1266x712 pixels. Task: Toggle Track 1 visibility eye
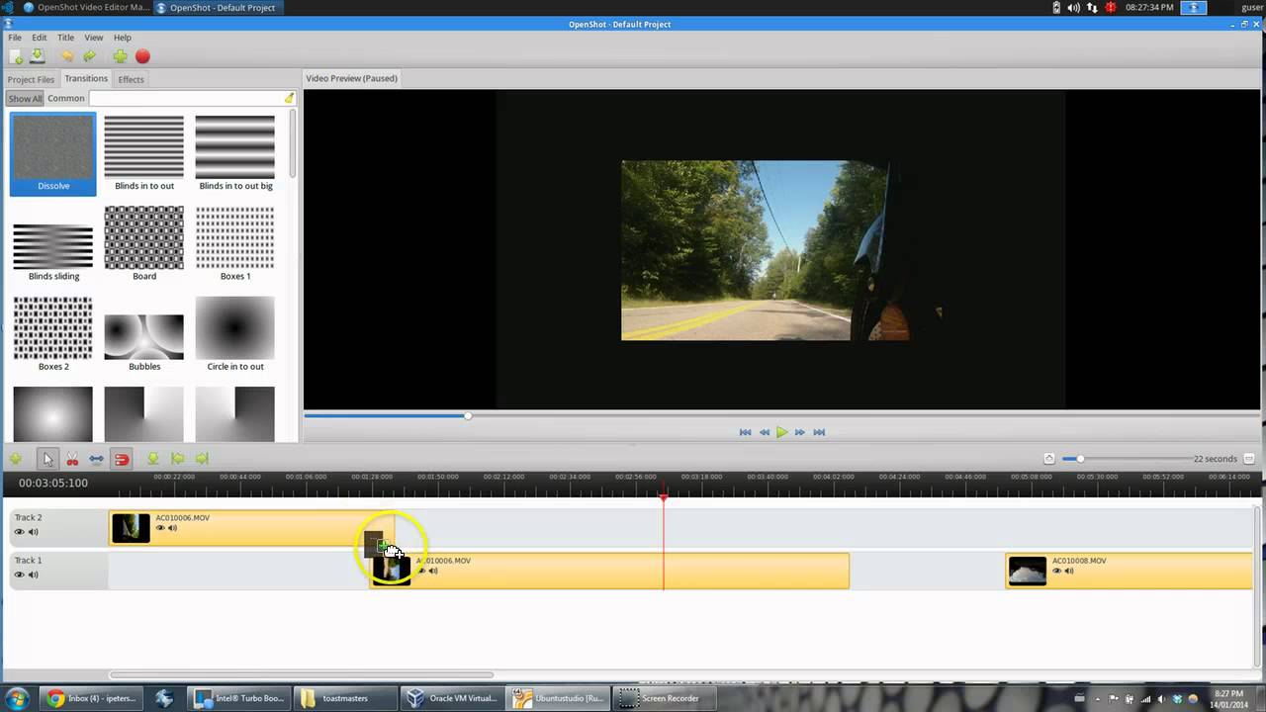[x=19, y=575]
